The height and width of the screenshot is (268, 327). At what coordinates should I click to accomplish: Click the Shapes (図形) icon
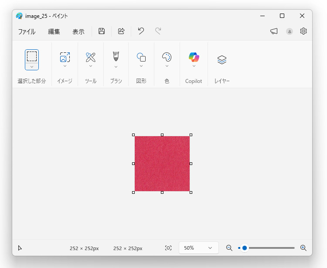(141, 57)
